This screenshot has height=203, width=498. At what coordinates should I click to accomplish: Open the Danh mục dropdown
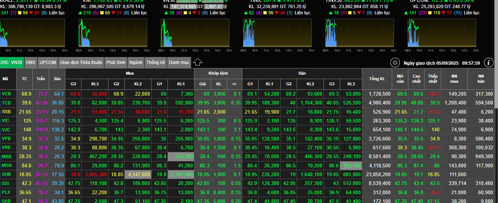point(179,63)
